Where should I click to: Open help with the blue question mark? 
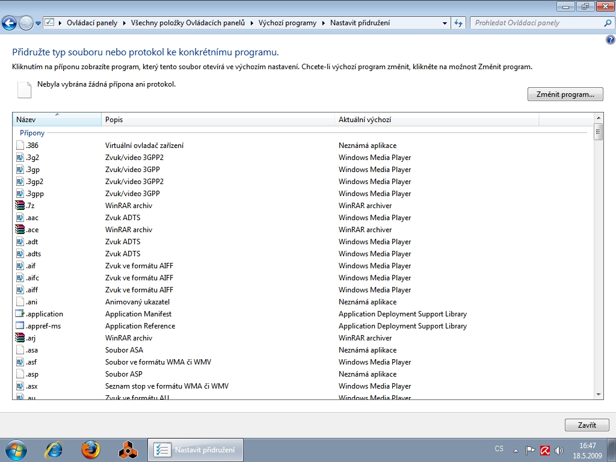click(x=610, y=40)
